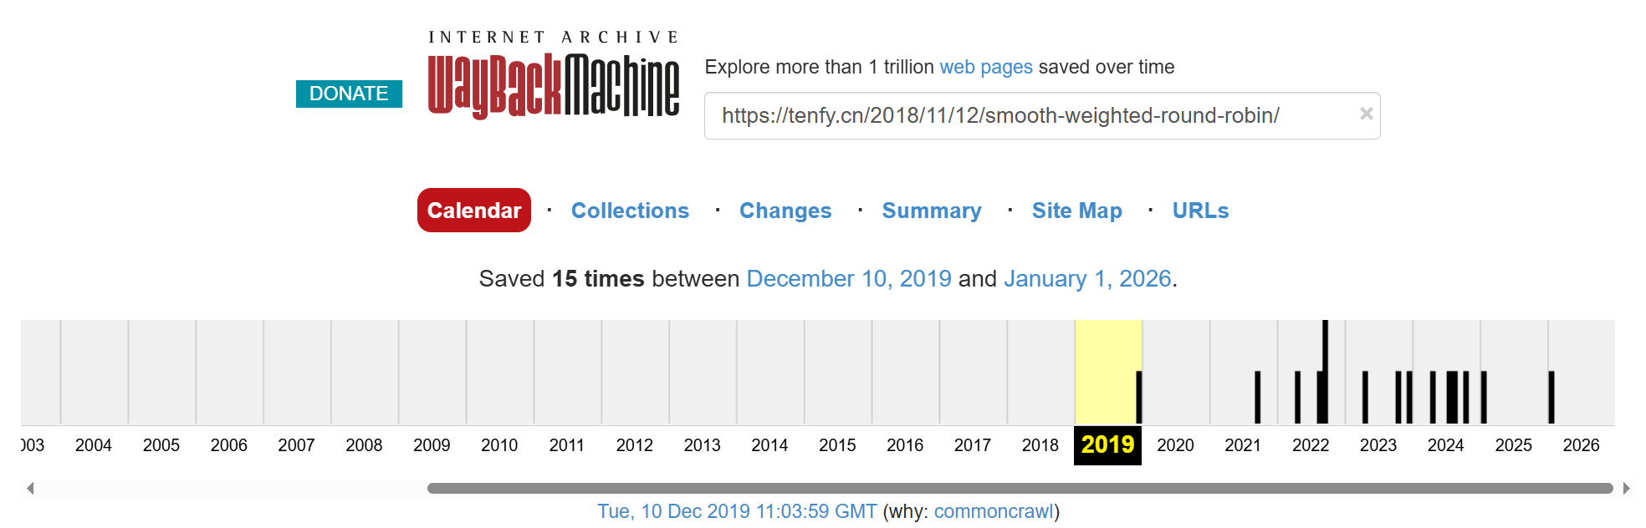Open the Summary tab
Viewport: 1646px width, 528px height.
(x=931, y=211)
